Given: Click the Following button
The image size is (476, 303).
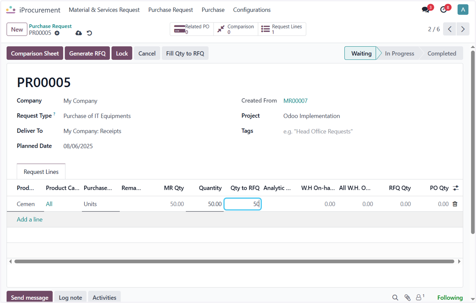Looking at the screenshot, I should click(x=450, y=297).
